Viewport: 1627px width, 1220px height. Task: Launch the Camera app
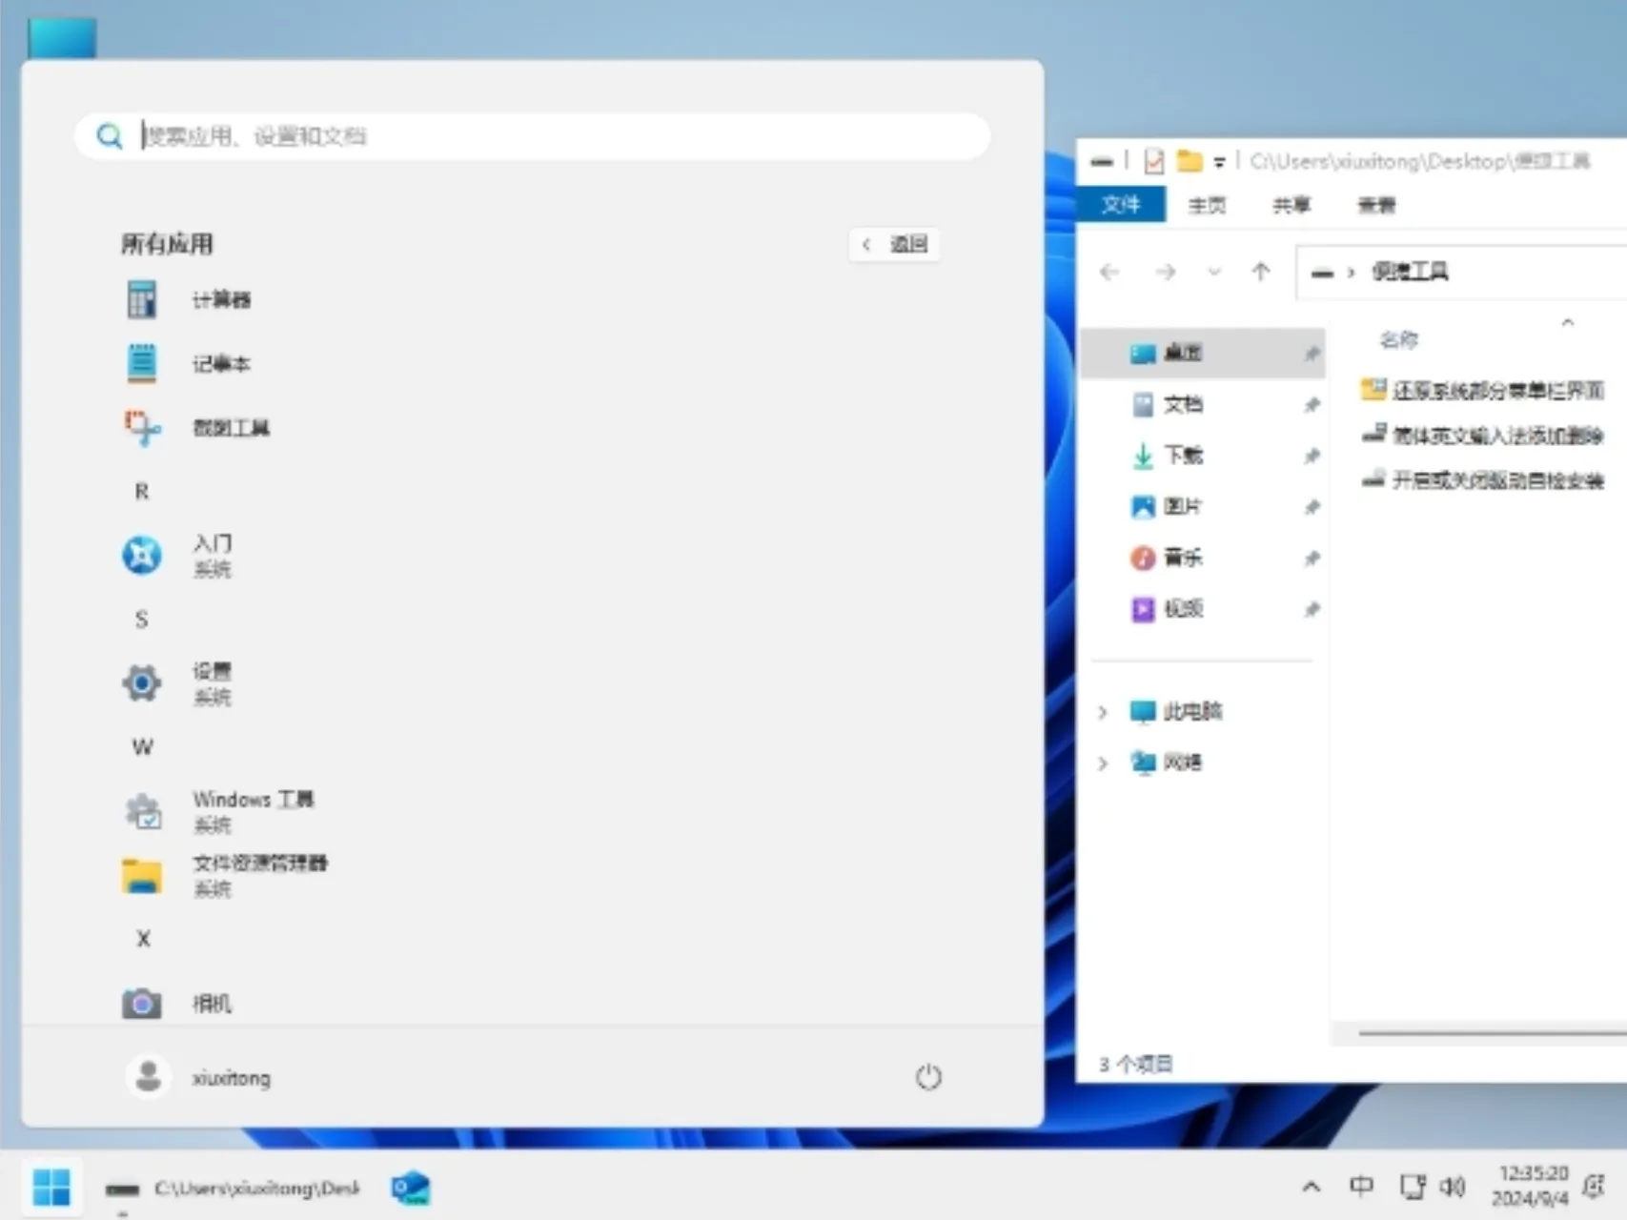click(210, 1003)
